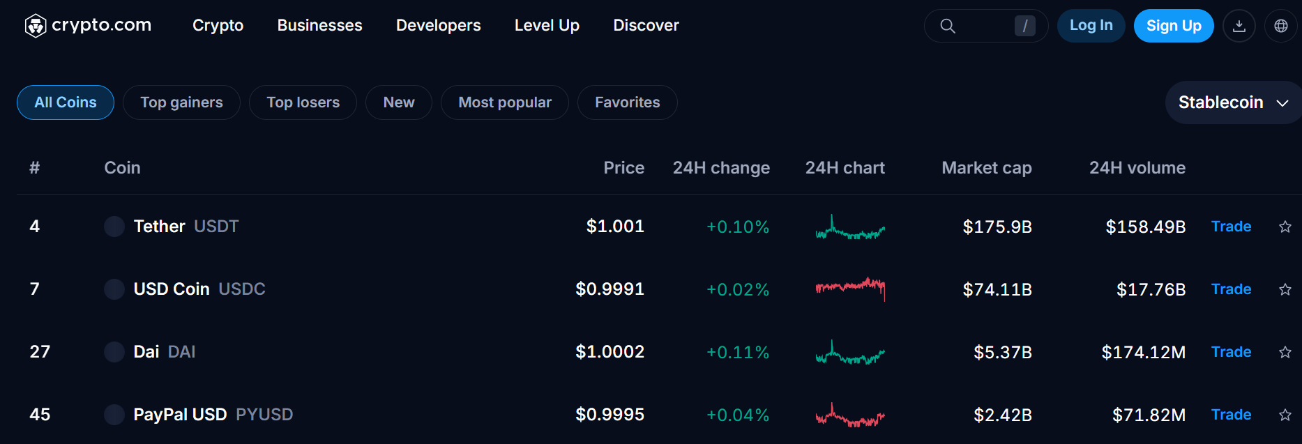The image size is (1302, 444).
Task: Click the PayPal USD PYUSD name
Action: (x=213, y=415)
